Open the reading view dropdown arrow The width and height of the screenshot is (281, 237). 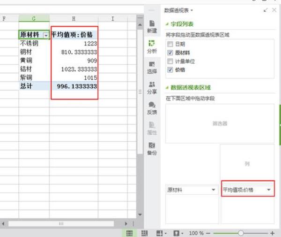166,233
